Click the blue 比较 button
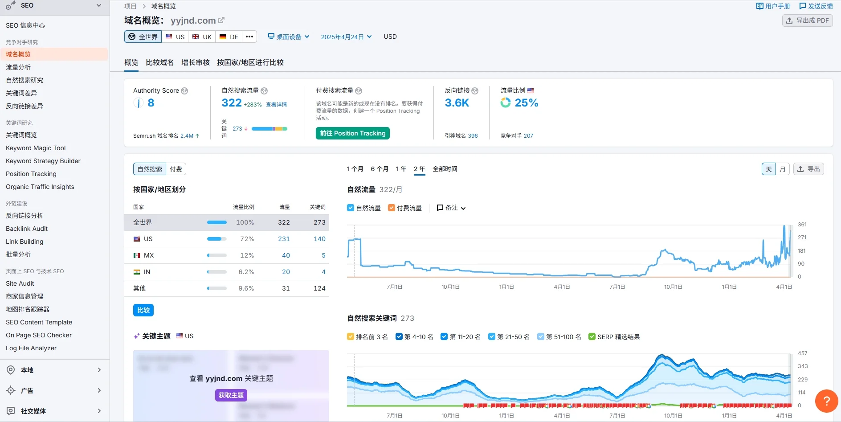Viewport: 841px width, 422px height. [143, 310]
